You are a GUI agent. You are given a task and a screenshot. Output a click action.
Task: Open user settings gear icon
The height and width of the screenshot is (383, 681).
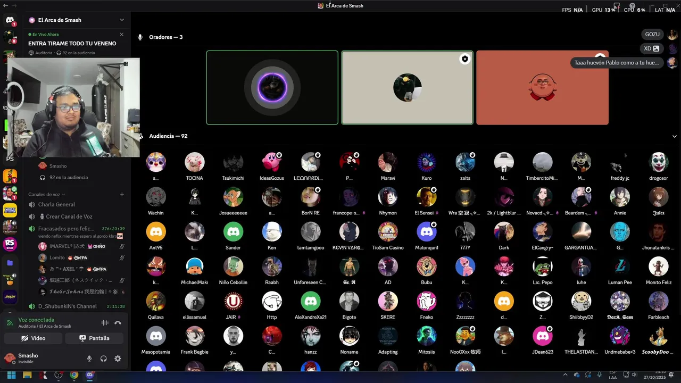click(118, 359)
